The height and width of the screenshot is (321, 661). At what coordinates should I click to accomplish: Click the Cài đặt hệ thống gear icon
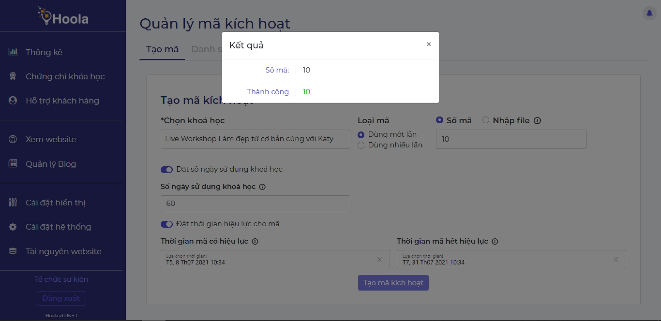pyautogui.click(x=13, y=227)
